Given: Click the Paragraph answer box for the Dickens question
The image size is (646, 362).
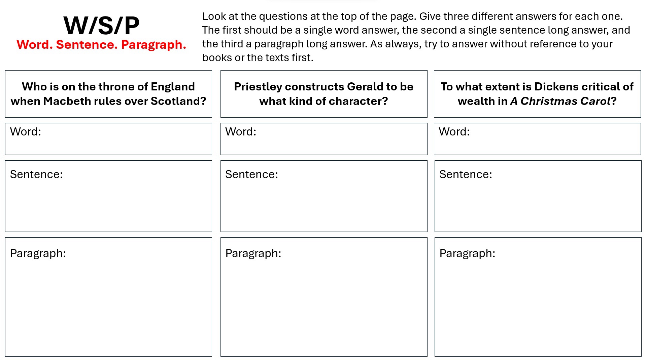Looking at the screenshot, I should point(538,303).
